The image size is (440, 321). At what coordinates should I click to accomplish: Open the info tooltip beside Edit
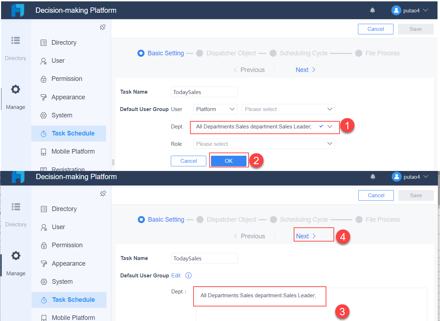(188, 275)
